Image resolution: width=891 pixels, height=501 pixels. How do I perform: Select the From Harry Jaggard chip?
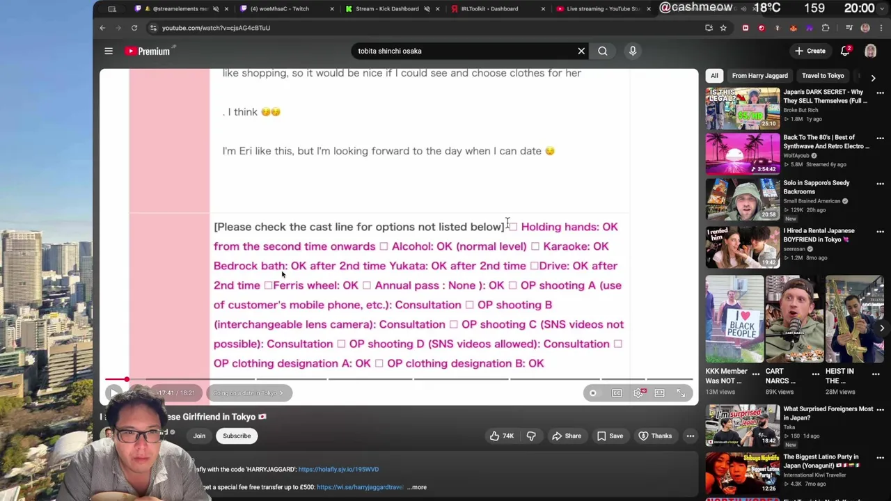click(759, 76)
